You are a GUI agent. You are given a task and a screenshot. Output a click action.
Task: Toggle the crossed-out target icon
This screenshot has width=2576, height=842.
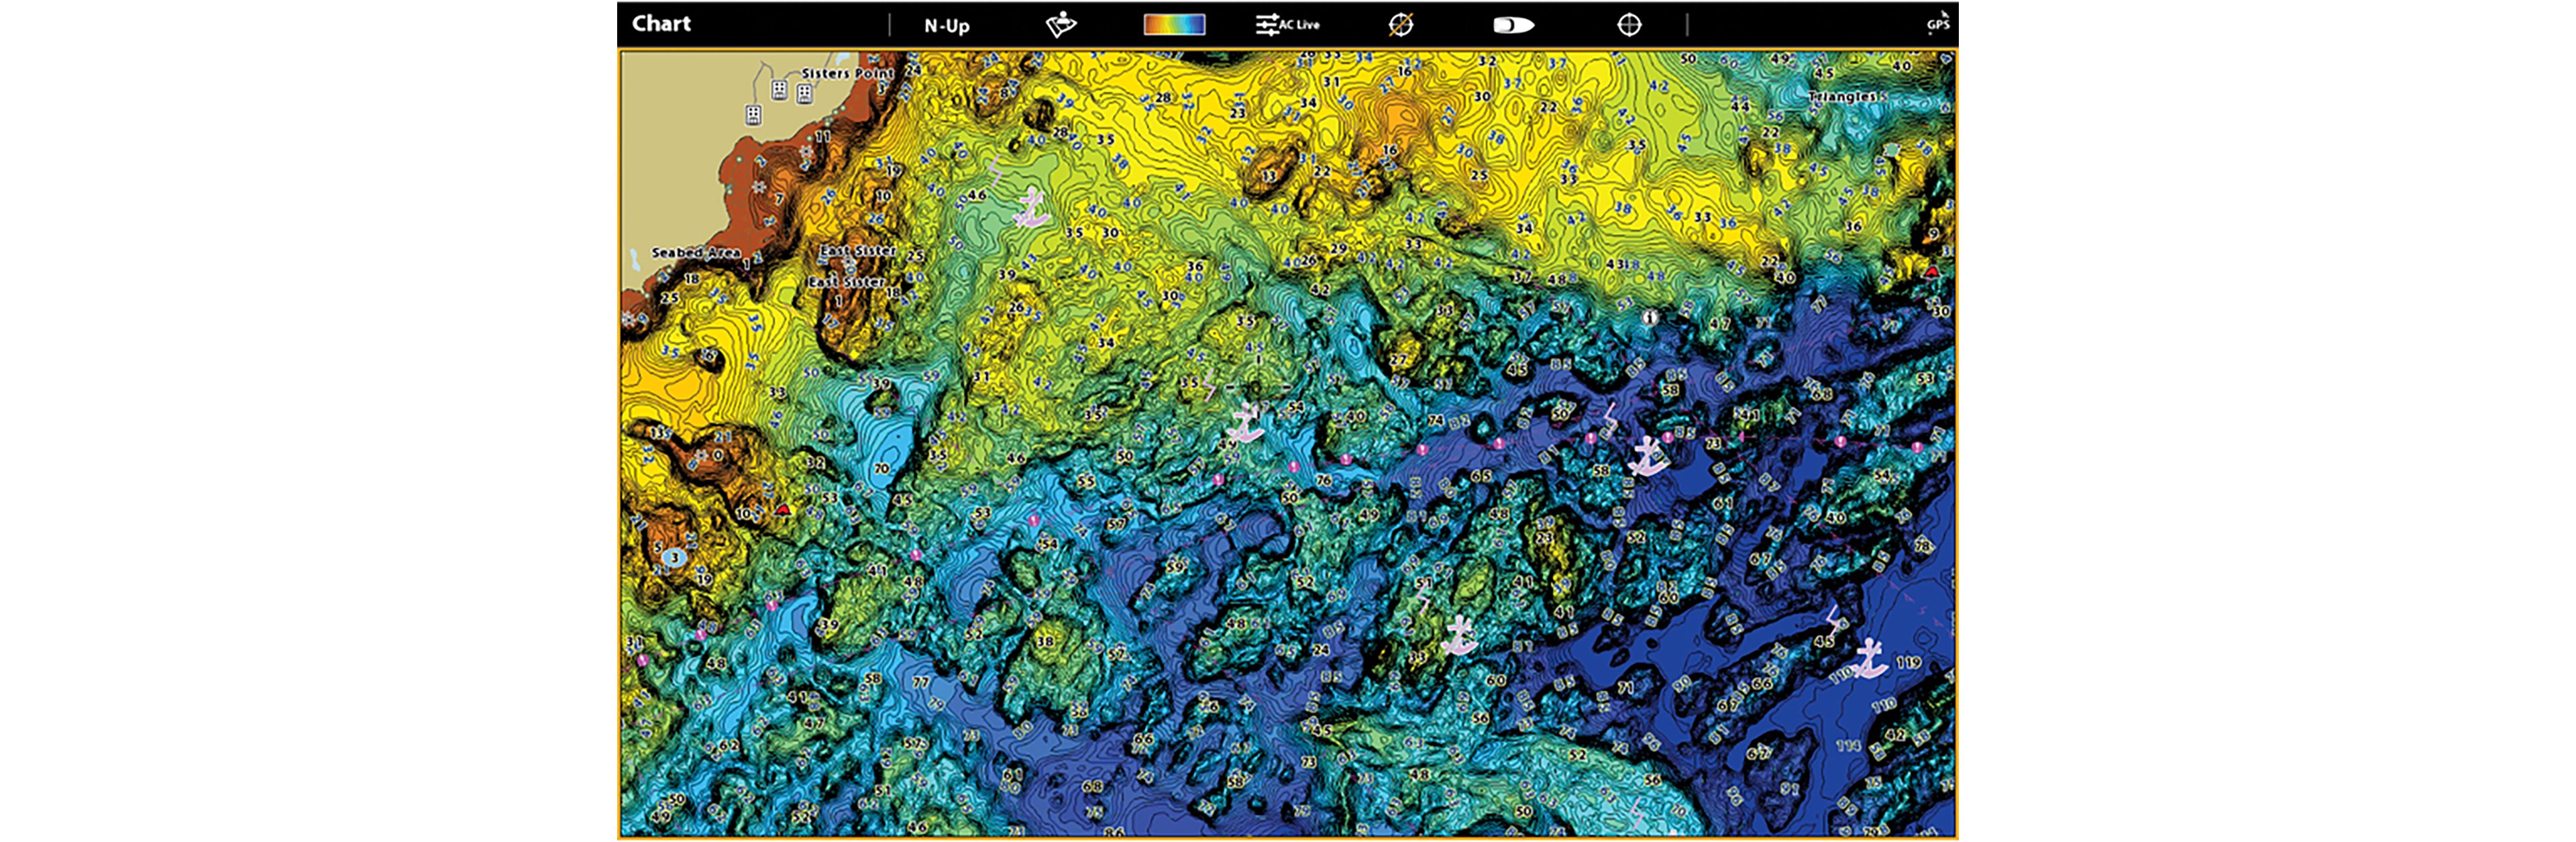tap(1401, 25)
